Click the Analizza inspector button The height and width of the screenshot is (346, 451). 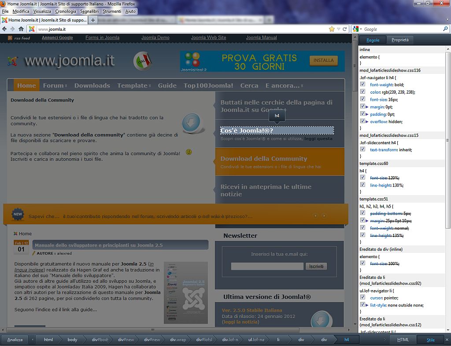(15, 340)
